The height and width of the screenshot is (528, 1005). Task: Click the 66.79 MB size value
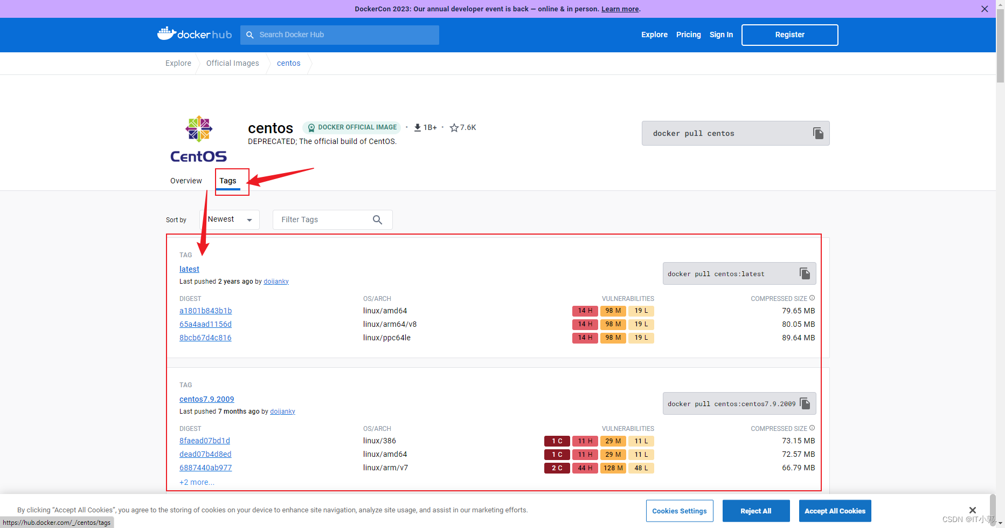[799, 468]
